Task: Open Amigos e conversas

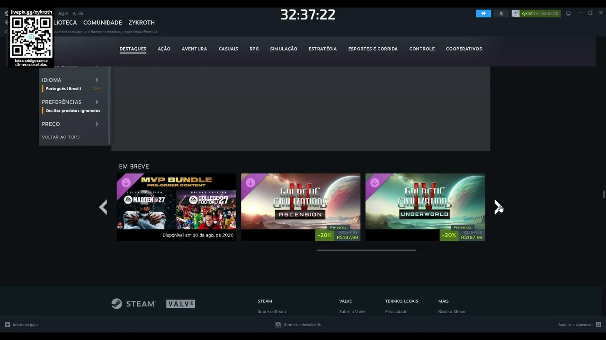Action: pyautogui.click(x=579, y=325)
